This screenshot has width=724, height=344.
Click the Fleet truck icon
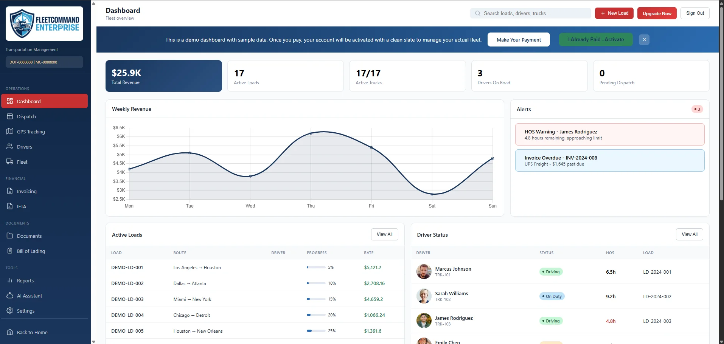10,161
